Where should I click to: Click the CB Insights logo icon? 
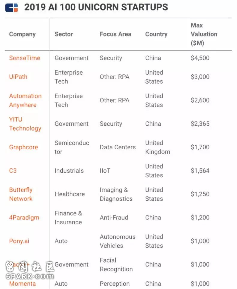(x=11, y=8)
